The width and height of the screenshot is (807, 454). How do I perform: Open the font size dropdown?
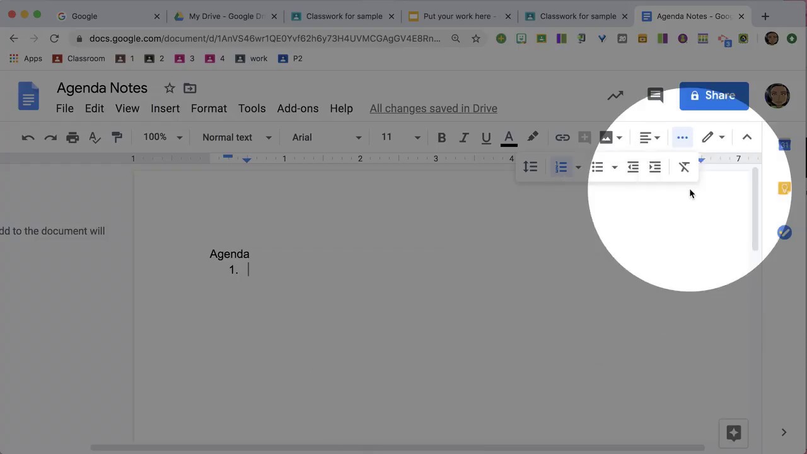tap(400, 137)
